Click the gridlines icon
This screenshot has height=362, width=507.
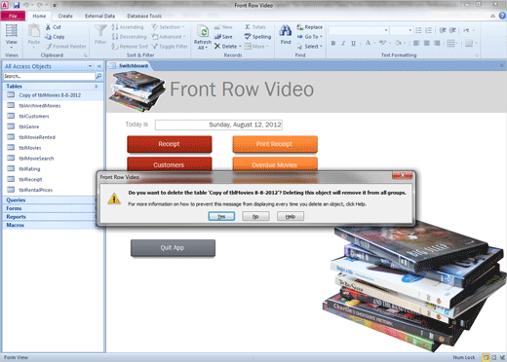(450, 43)
